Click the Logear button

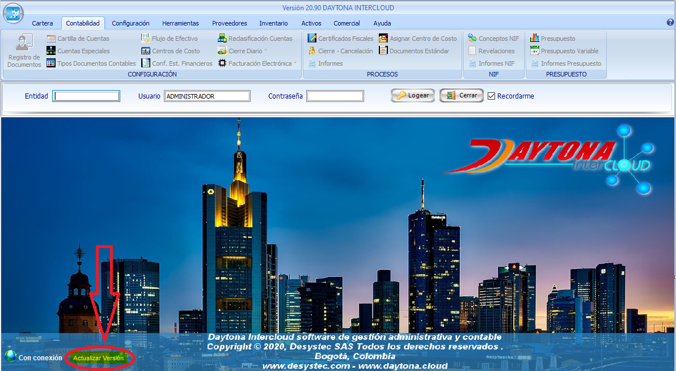413,95
